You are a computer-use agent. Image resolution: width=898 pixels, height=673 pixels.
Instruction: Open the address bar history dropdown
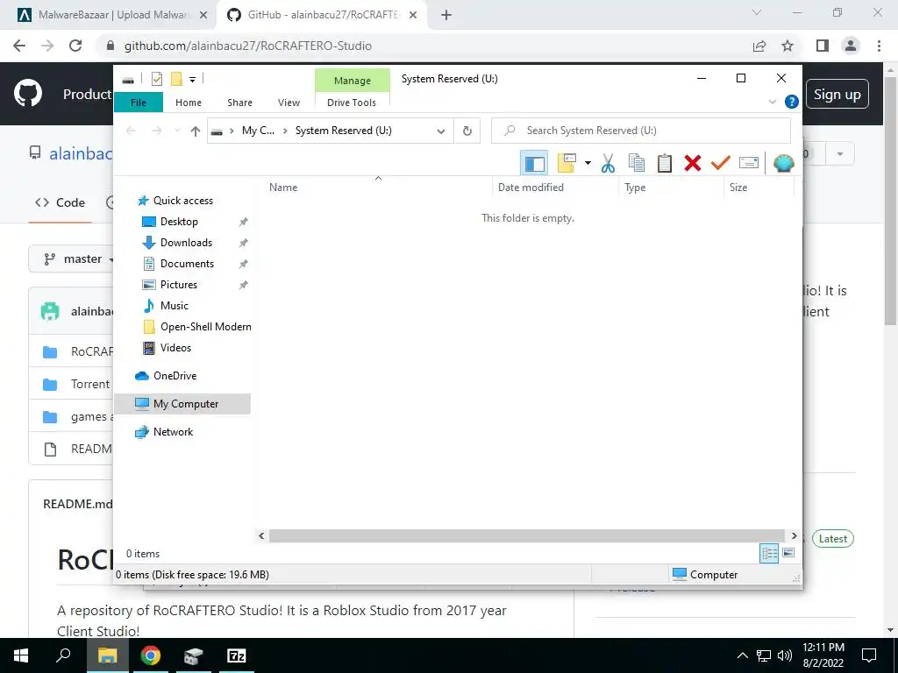point(441,131)
